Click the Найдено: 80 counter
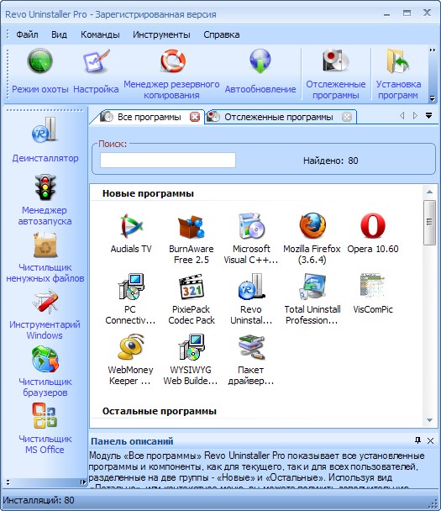441x511 pixels. click(x=330, y=161)
